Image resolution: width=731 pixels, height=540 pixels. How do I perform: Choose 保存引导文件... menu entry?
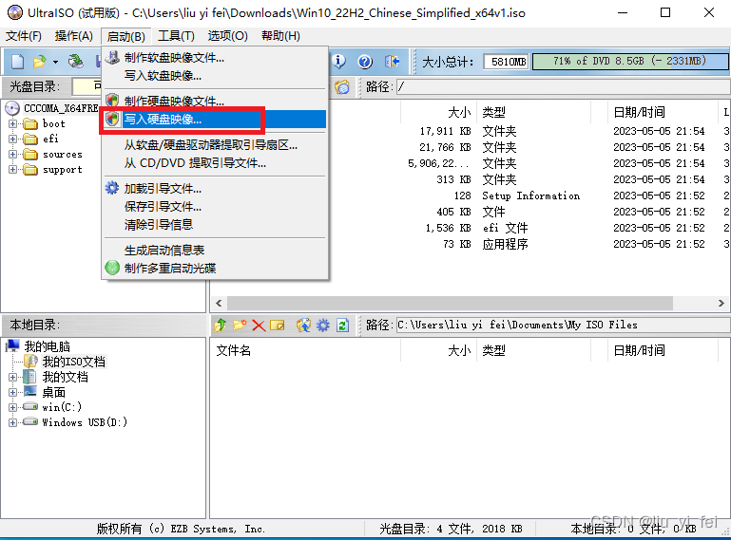tap(215, 206)
